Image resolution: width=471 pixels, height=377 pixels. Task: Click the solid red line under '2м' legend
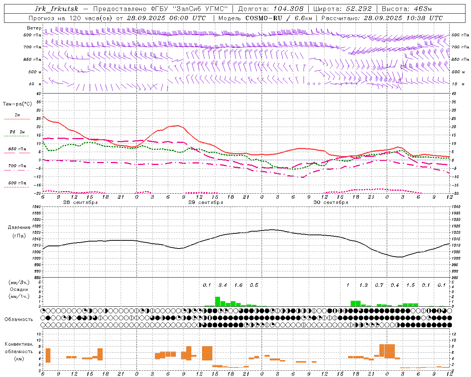17,119
